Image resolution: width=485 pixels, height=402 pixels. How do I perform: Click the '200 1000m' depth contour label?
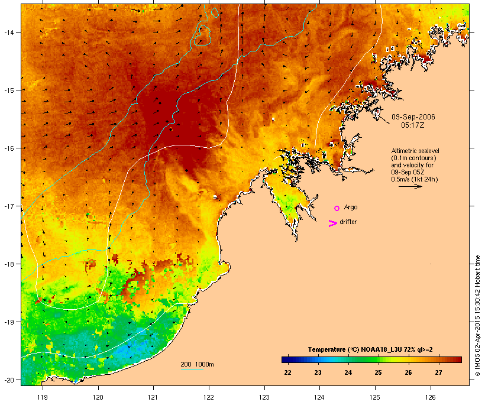197,364
